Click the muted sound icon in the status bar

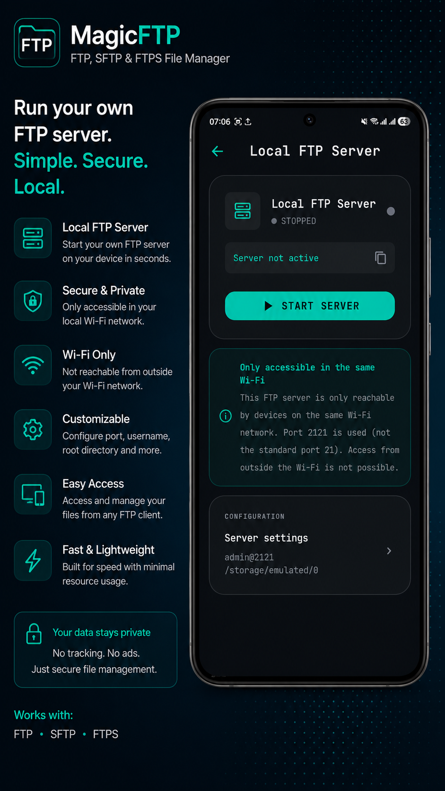pyautogui.click(x=364, y=122)
